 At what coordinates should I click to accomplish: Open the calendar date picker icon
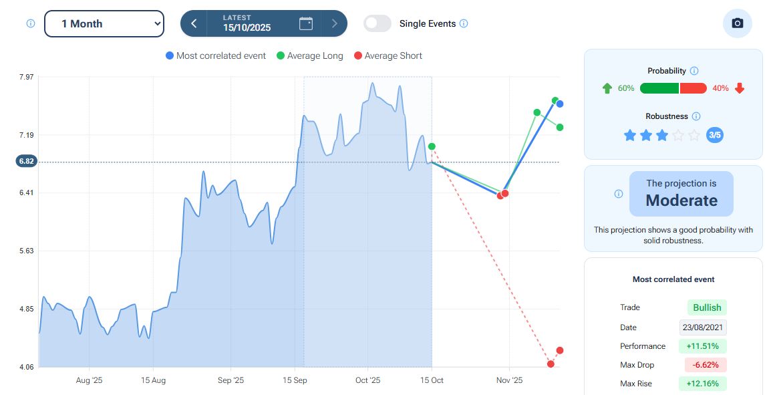click(x=306, y=23)
